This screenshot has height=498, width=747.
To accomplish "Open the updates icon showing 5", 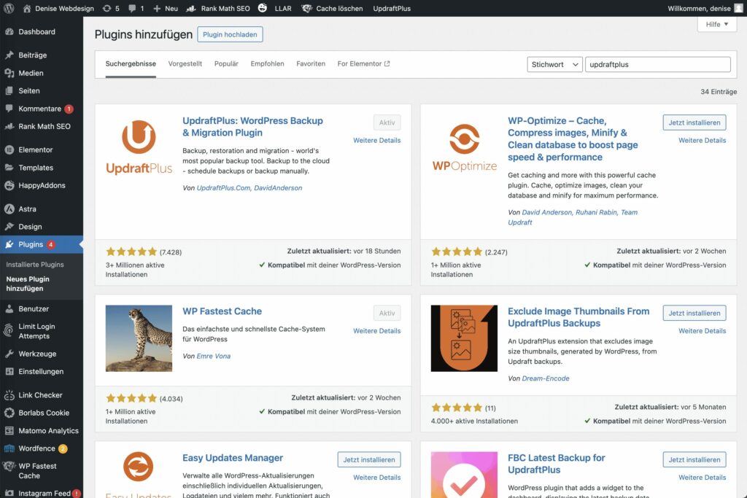I will pos(107,8).
